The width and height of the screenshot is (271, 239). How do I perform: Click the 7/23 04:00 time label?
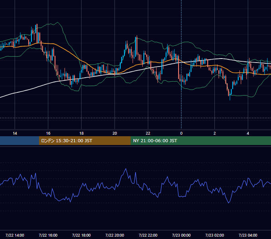pyautogui.click(x=248, y=235)
